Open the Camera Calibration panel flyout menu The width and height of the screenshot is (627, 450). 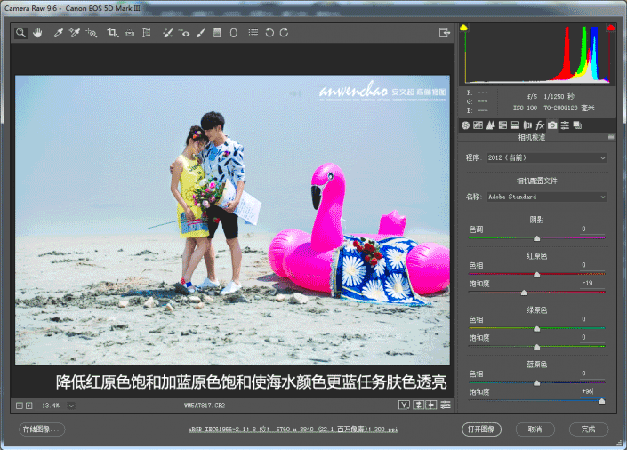(611, 137)
